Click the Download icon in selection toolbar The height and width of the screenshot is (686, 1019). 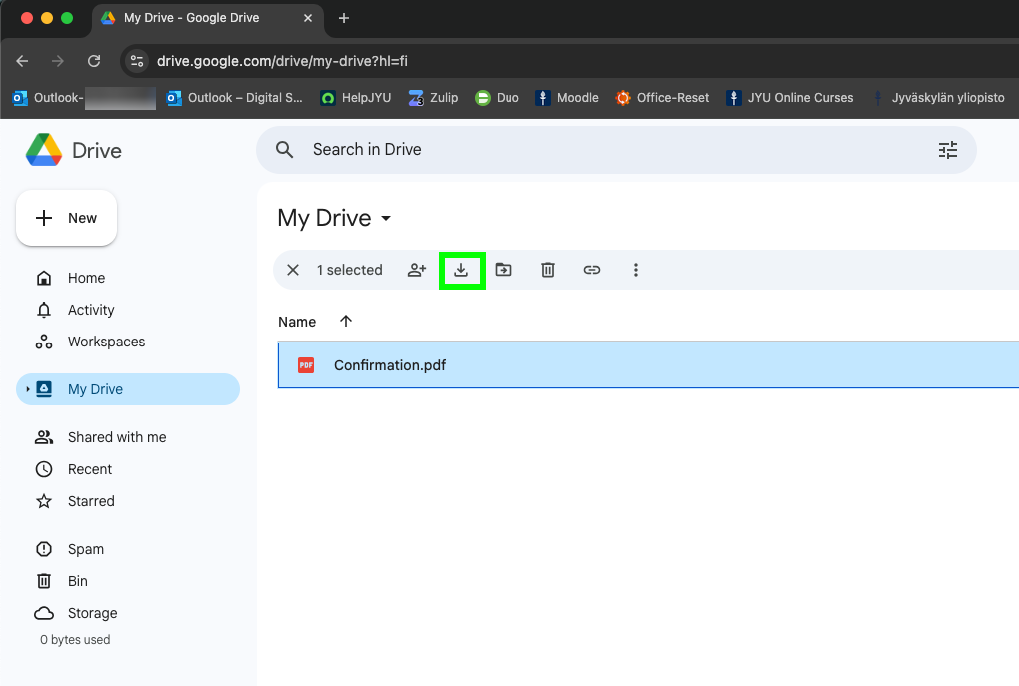[461, 270]
